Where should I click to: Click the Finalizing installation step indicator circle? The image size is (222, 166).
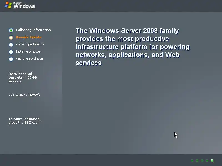11,59
